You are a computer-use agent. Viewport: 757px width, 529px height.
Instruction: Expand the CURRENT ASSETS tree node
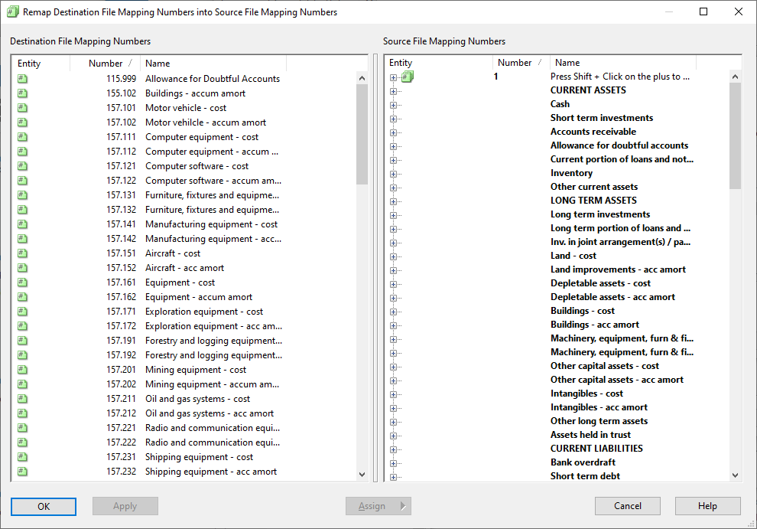pos(394,90)
